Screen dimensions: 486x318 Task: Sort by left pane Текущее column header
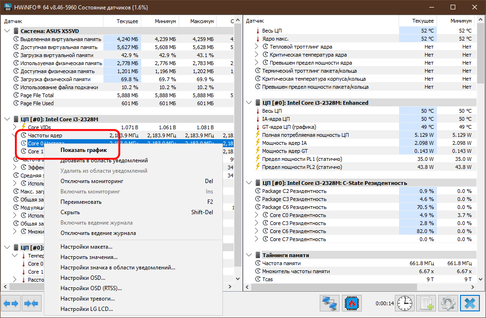pos(122,21)
